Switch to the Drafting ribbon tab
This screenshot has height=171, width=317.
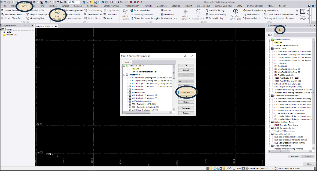coord(53,6)
